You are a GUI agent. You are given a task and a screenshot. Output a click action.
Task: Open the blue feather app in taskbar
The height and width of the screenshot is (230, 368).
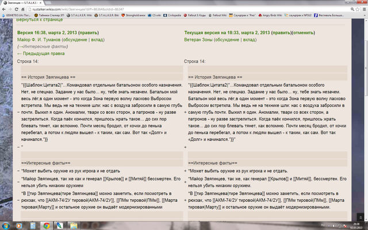60,226
